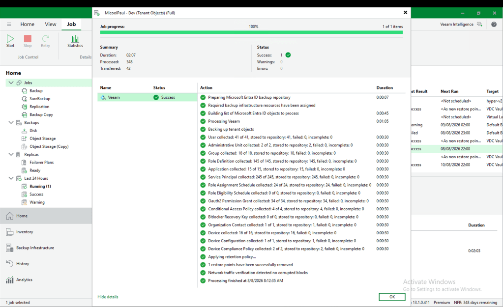The height and width of the screenshot is (307, 503).
Task: Click the job progress bar
Action: pyautogui.click(x=251, y=32)
